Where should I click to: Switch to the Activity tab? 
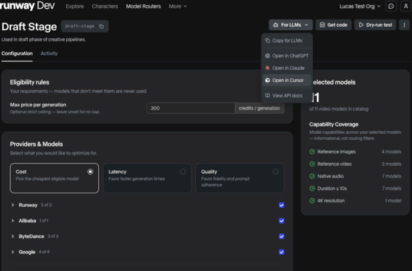(49, 53)
